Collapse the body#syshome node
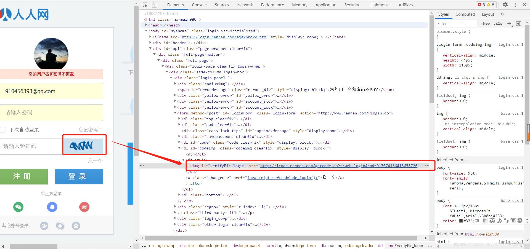 tap(146, 31)
